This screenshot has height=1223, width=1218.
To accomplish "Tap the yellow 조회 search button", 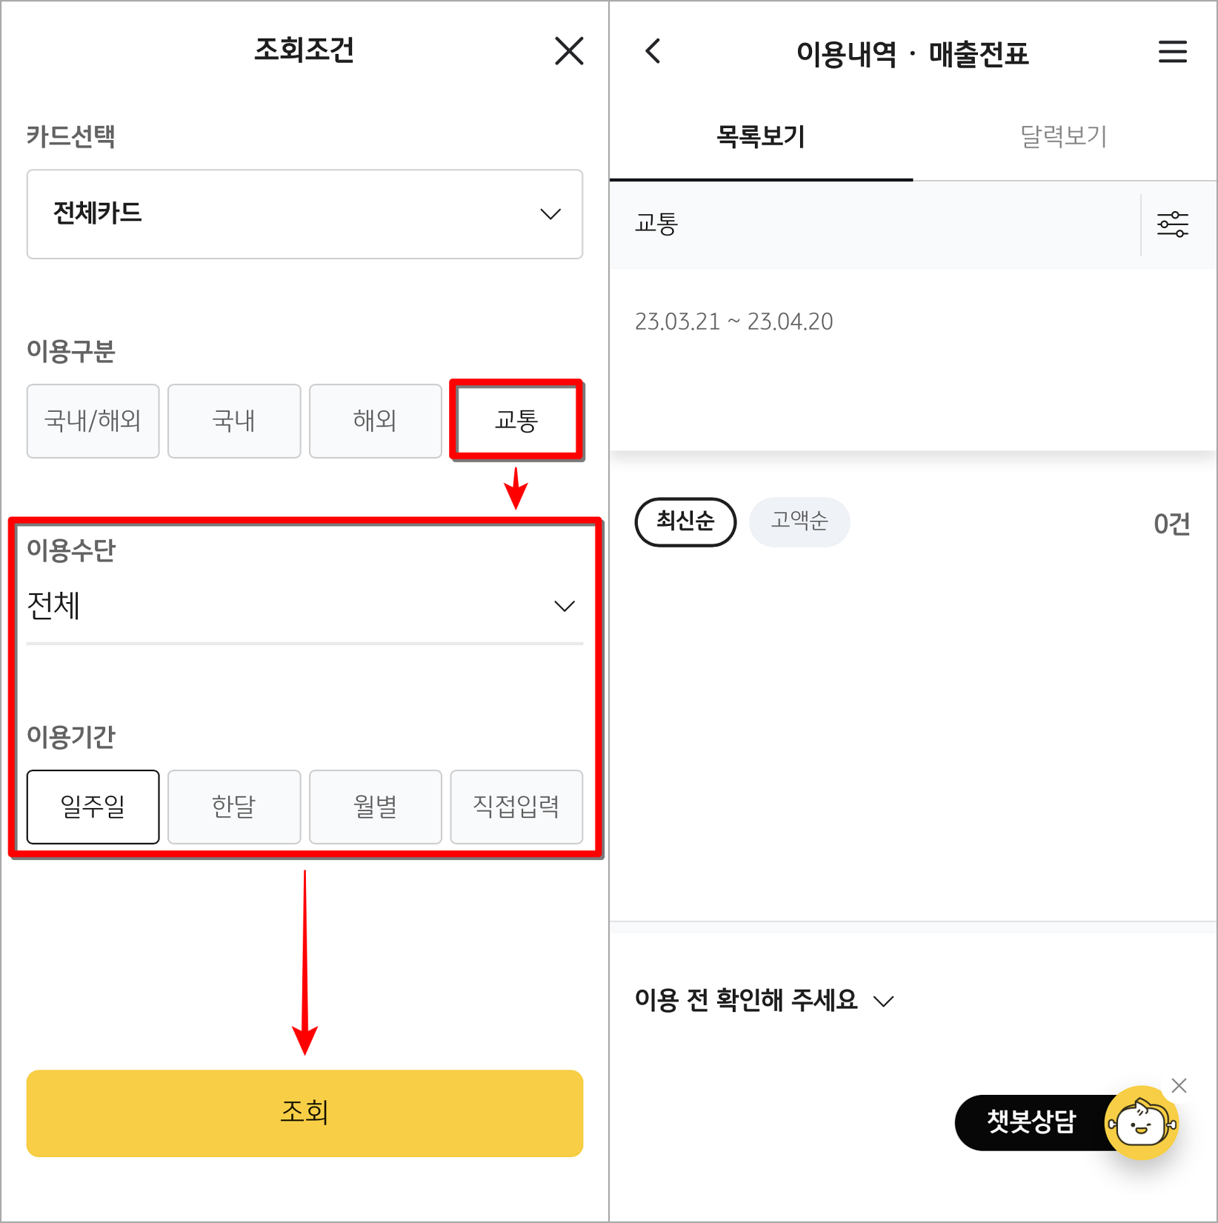I will [x=304, y=1113].
